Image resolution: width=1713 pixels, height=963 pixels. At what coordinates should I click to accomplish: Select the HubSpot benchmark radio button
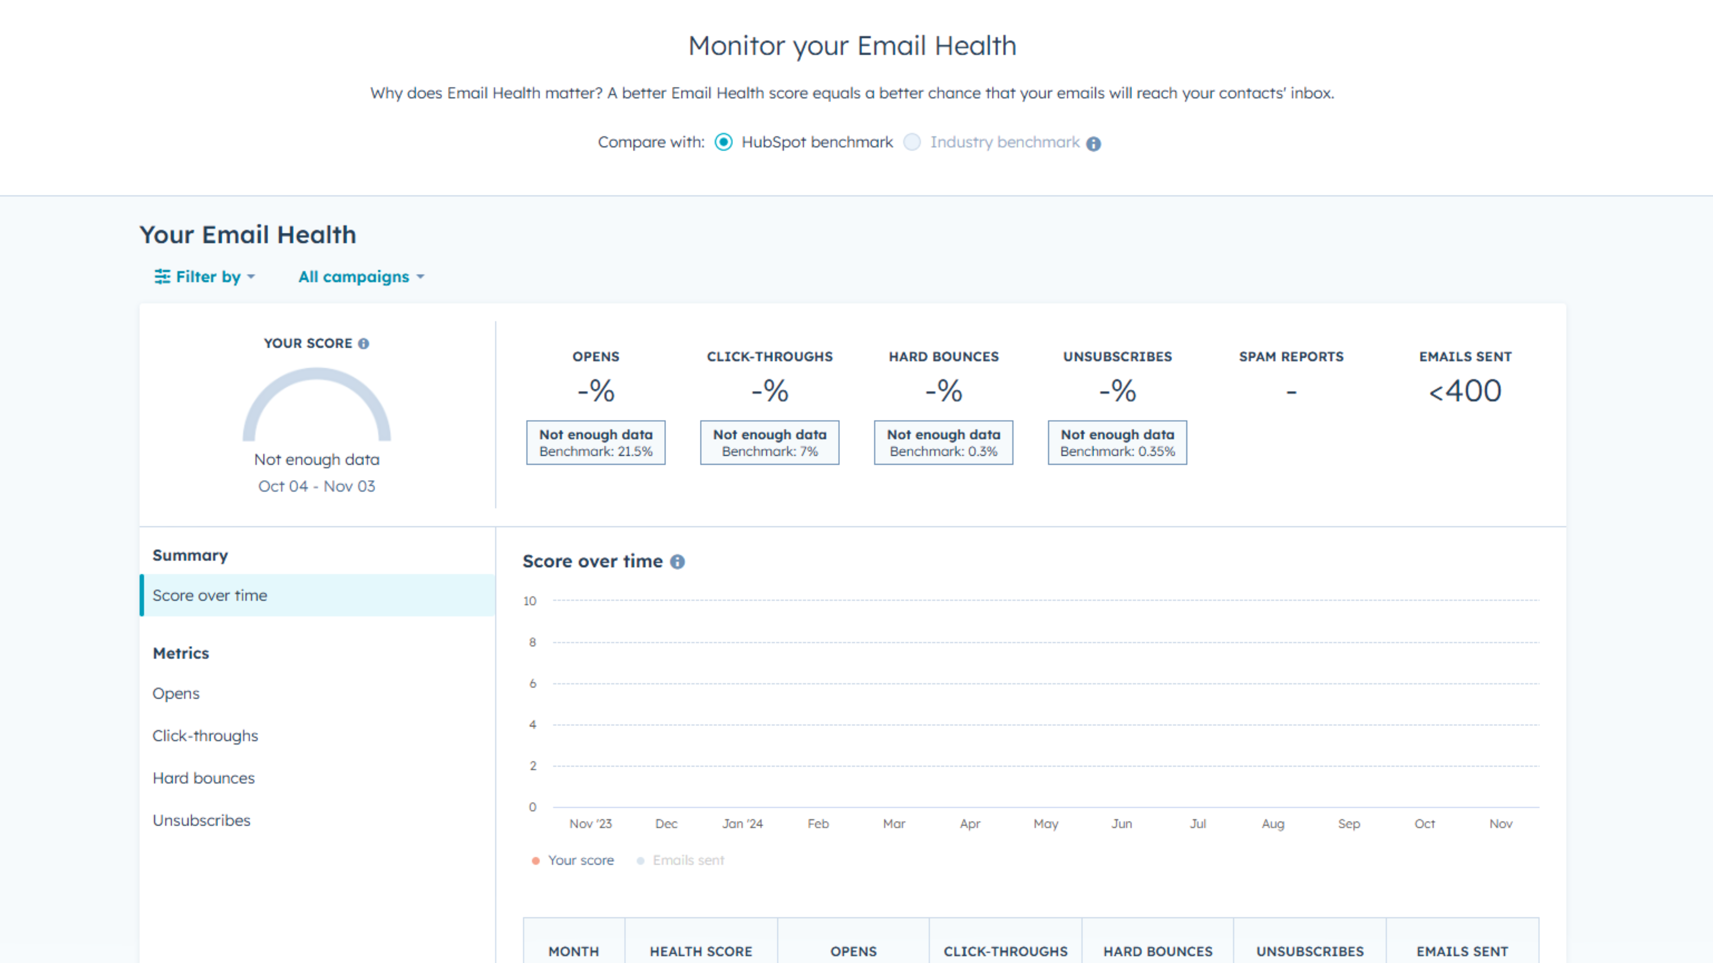724,142
